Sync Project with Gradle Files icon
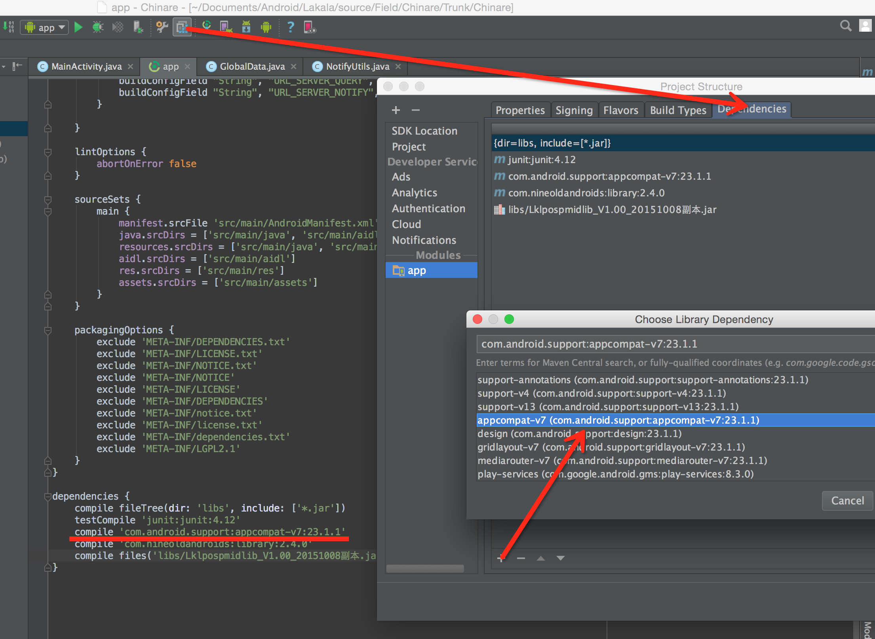 (x=206, y=27)
